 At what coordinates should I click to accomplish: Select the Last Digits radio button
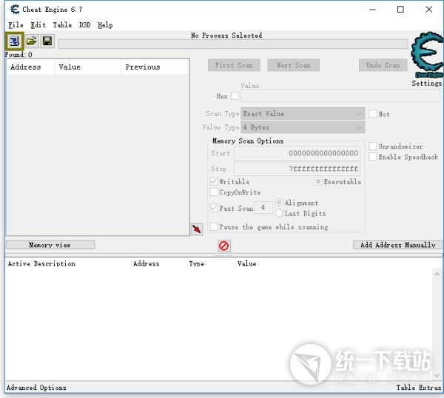click(x=279, y=213)
